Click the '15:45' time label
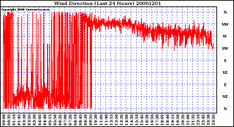This screenshot has height=127, width=234. 142,120
